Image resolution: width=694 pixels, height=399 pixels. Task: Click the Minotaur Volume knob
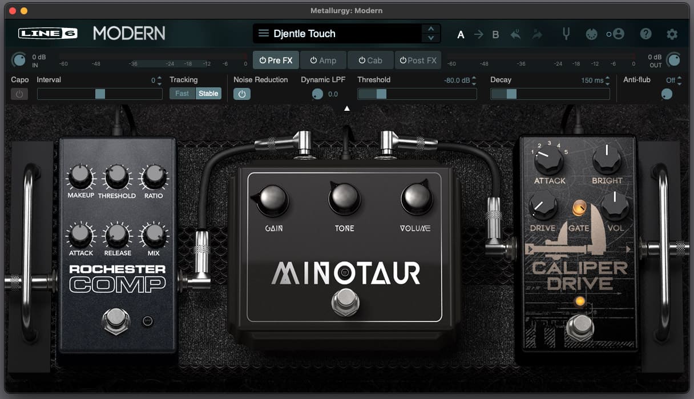[416, 198]
